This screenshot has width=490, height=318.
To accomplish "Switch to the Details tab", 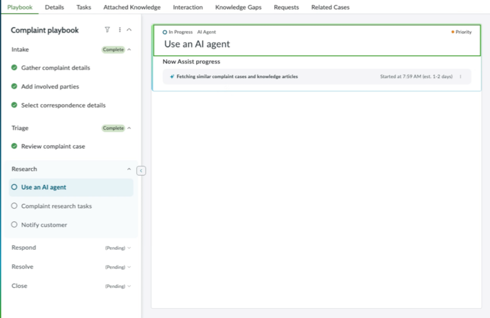I will (54, 7).
